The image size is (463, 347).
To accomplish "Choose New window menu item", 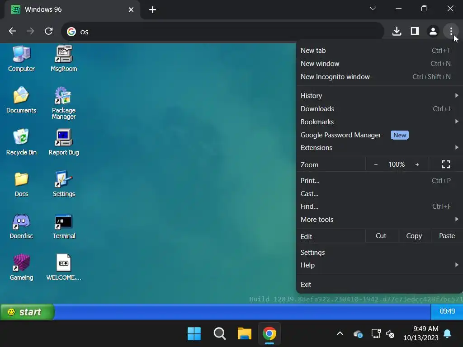I will (x=379, y=63).
